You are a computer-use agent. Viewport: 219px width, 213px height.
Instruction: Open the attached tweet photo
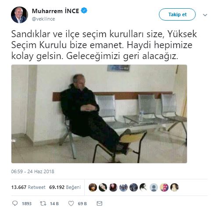pos(99,114)
